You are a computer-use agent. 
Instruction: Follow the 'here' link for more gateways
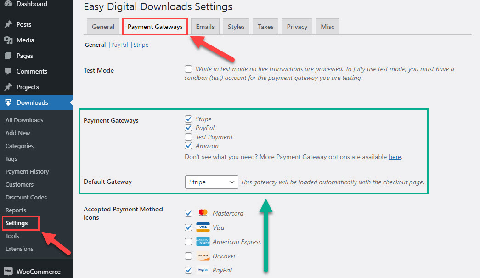coord(395,157)
